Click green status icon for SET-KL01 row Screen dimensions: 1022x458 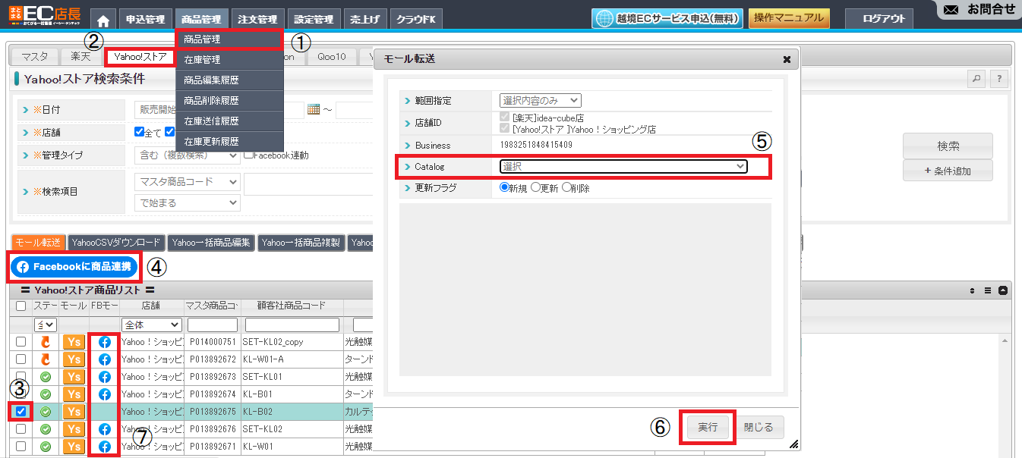pos(46,377)
